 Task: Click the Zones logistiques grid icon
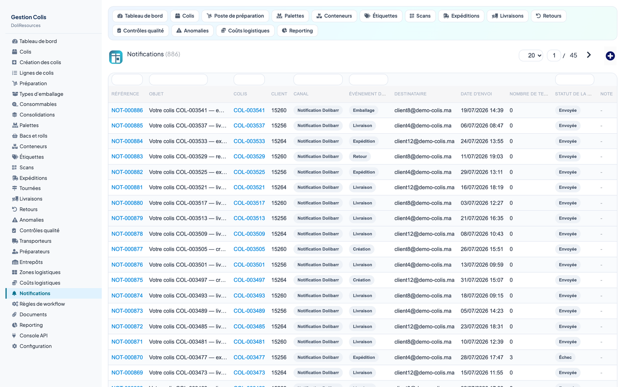[x=15, y=272]
